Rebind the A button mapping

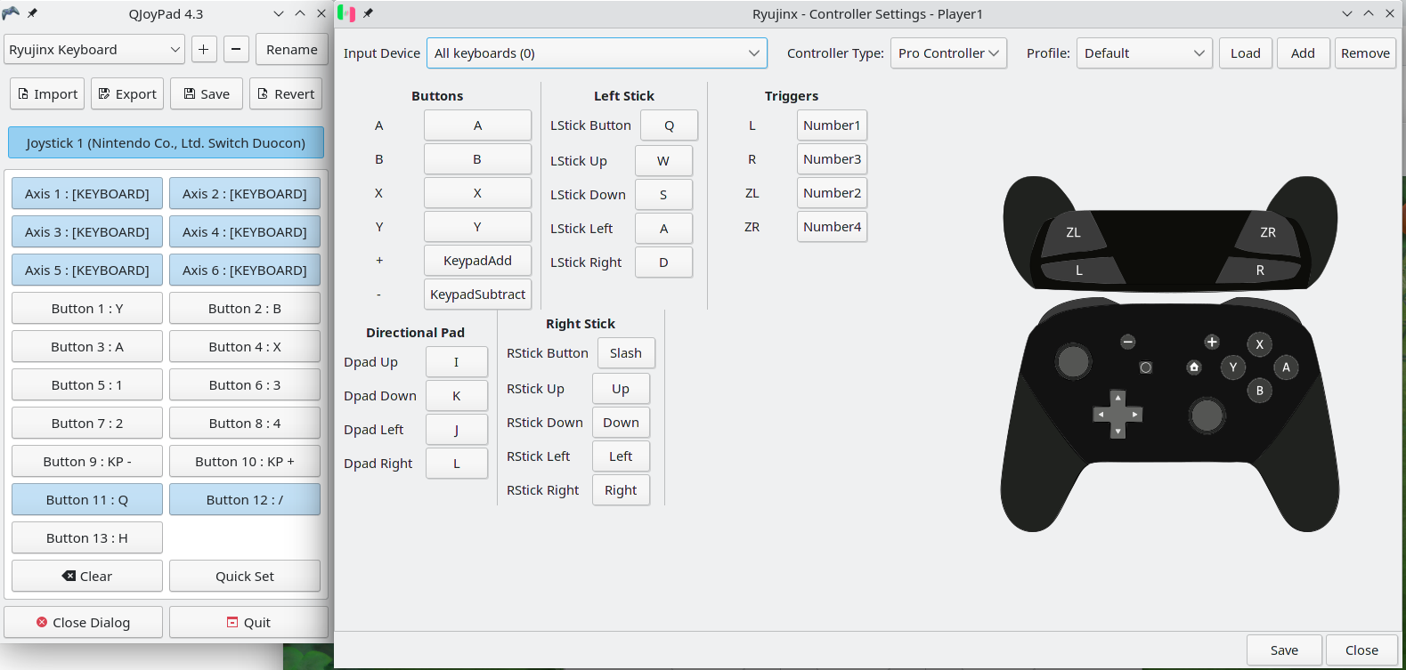477,125
